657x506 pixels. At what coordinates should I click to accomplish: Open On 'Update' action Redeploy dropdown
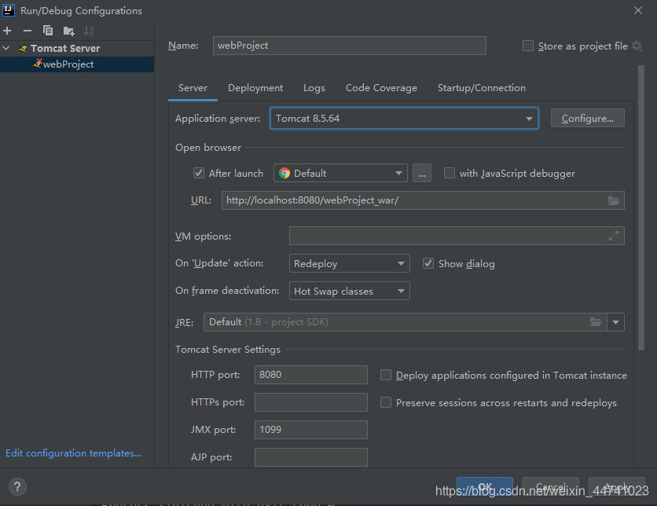350,263
